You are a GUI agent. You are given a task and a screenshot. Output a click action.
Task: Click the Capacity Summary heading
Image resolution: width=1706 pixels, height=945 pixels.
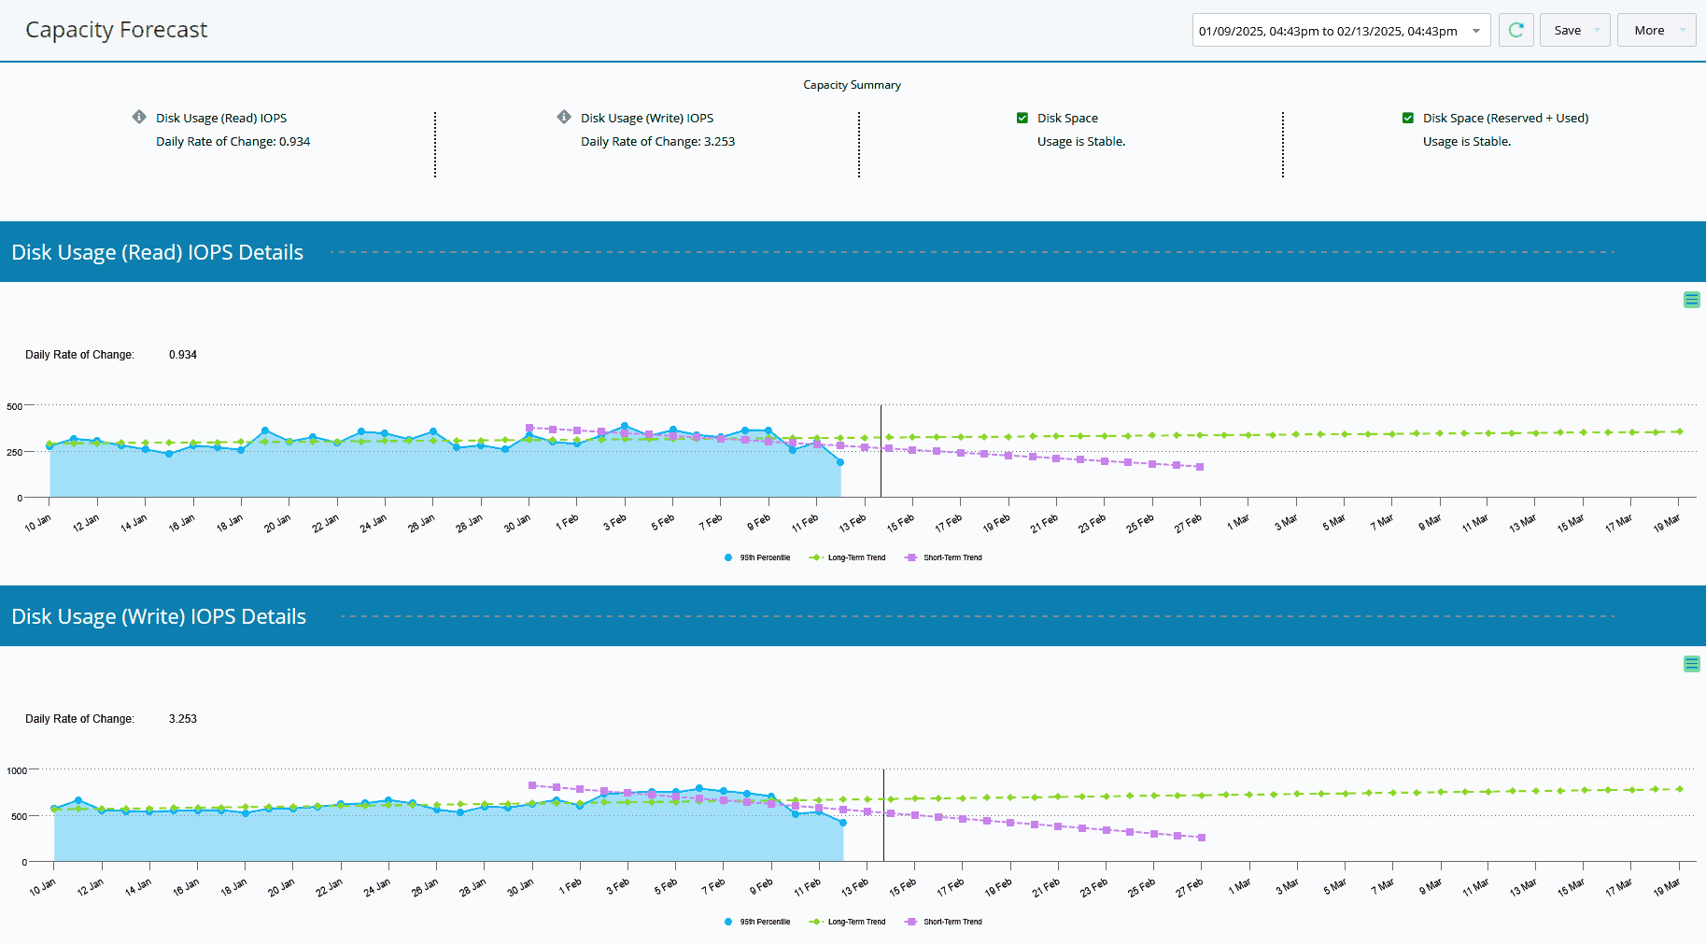coord(852,85)
